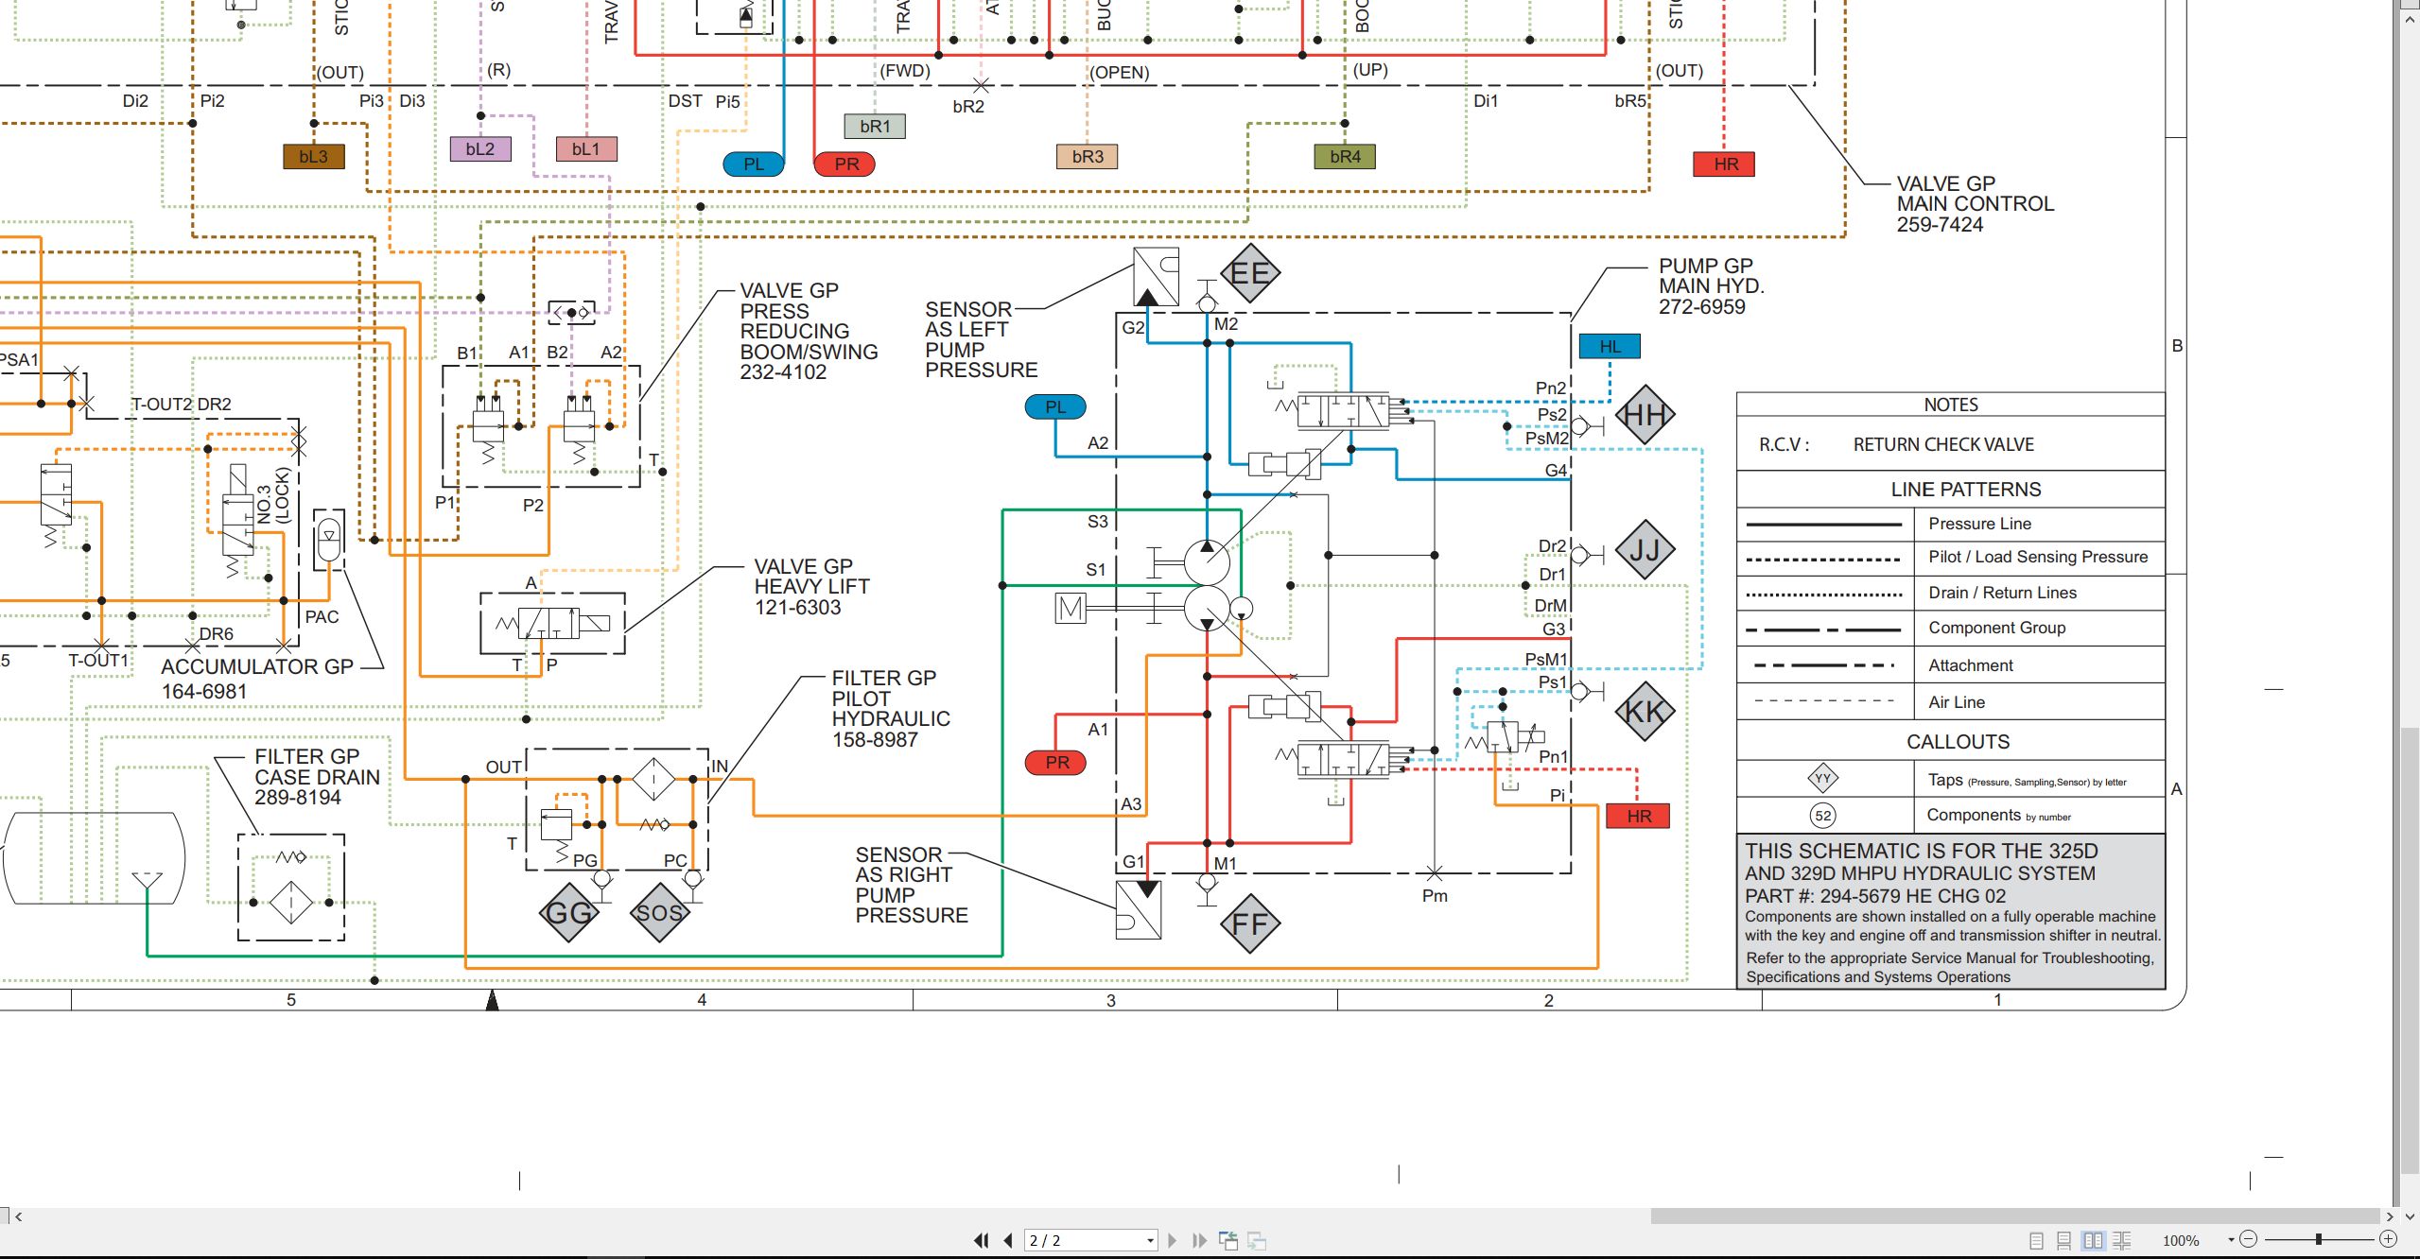Click the scroll right arrow at the bottom

2390,1216
